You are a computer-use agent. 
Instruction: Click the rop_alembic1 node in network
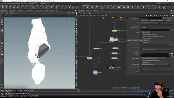tap(111, 68)
